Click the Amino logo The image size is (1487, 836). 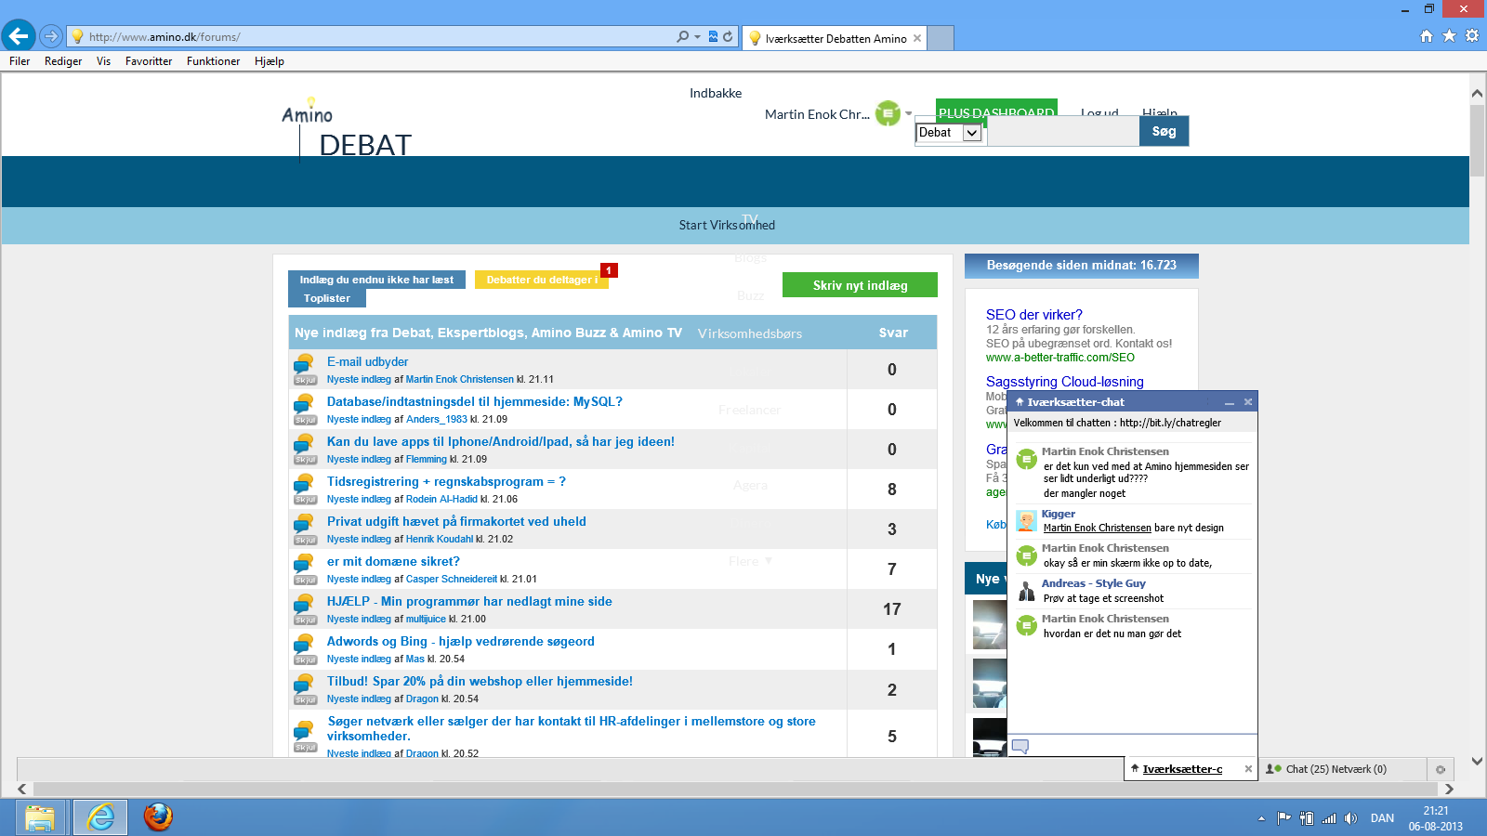[x=308, y=111]
